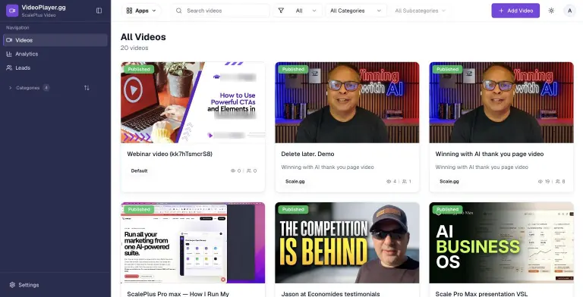Open the All status filter dropdown
This screenshot has height=297, width=583.
298,11
